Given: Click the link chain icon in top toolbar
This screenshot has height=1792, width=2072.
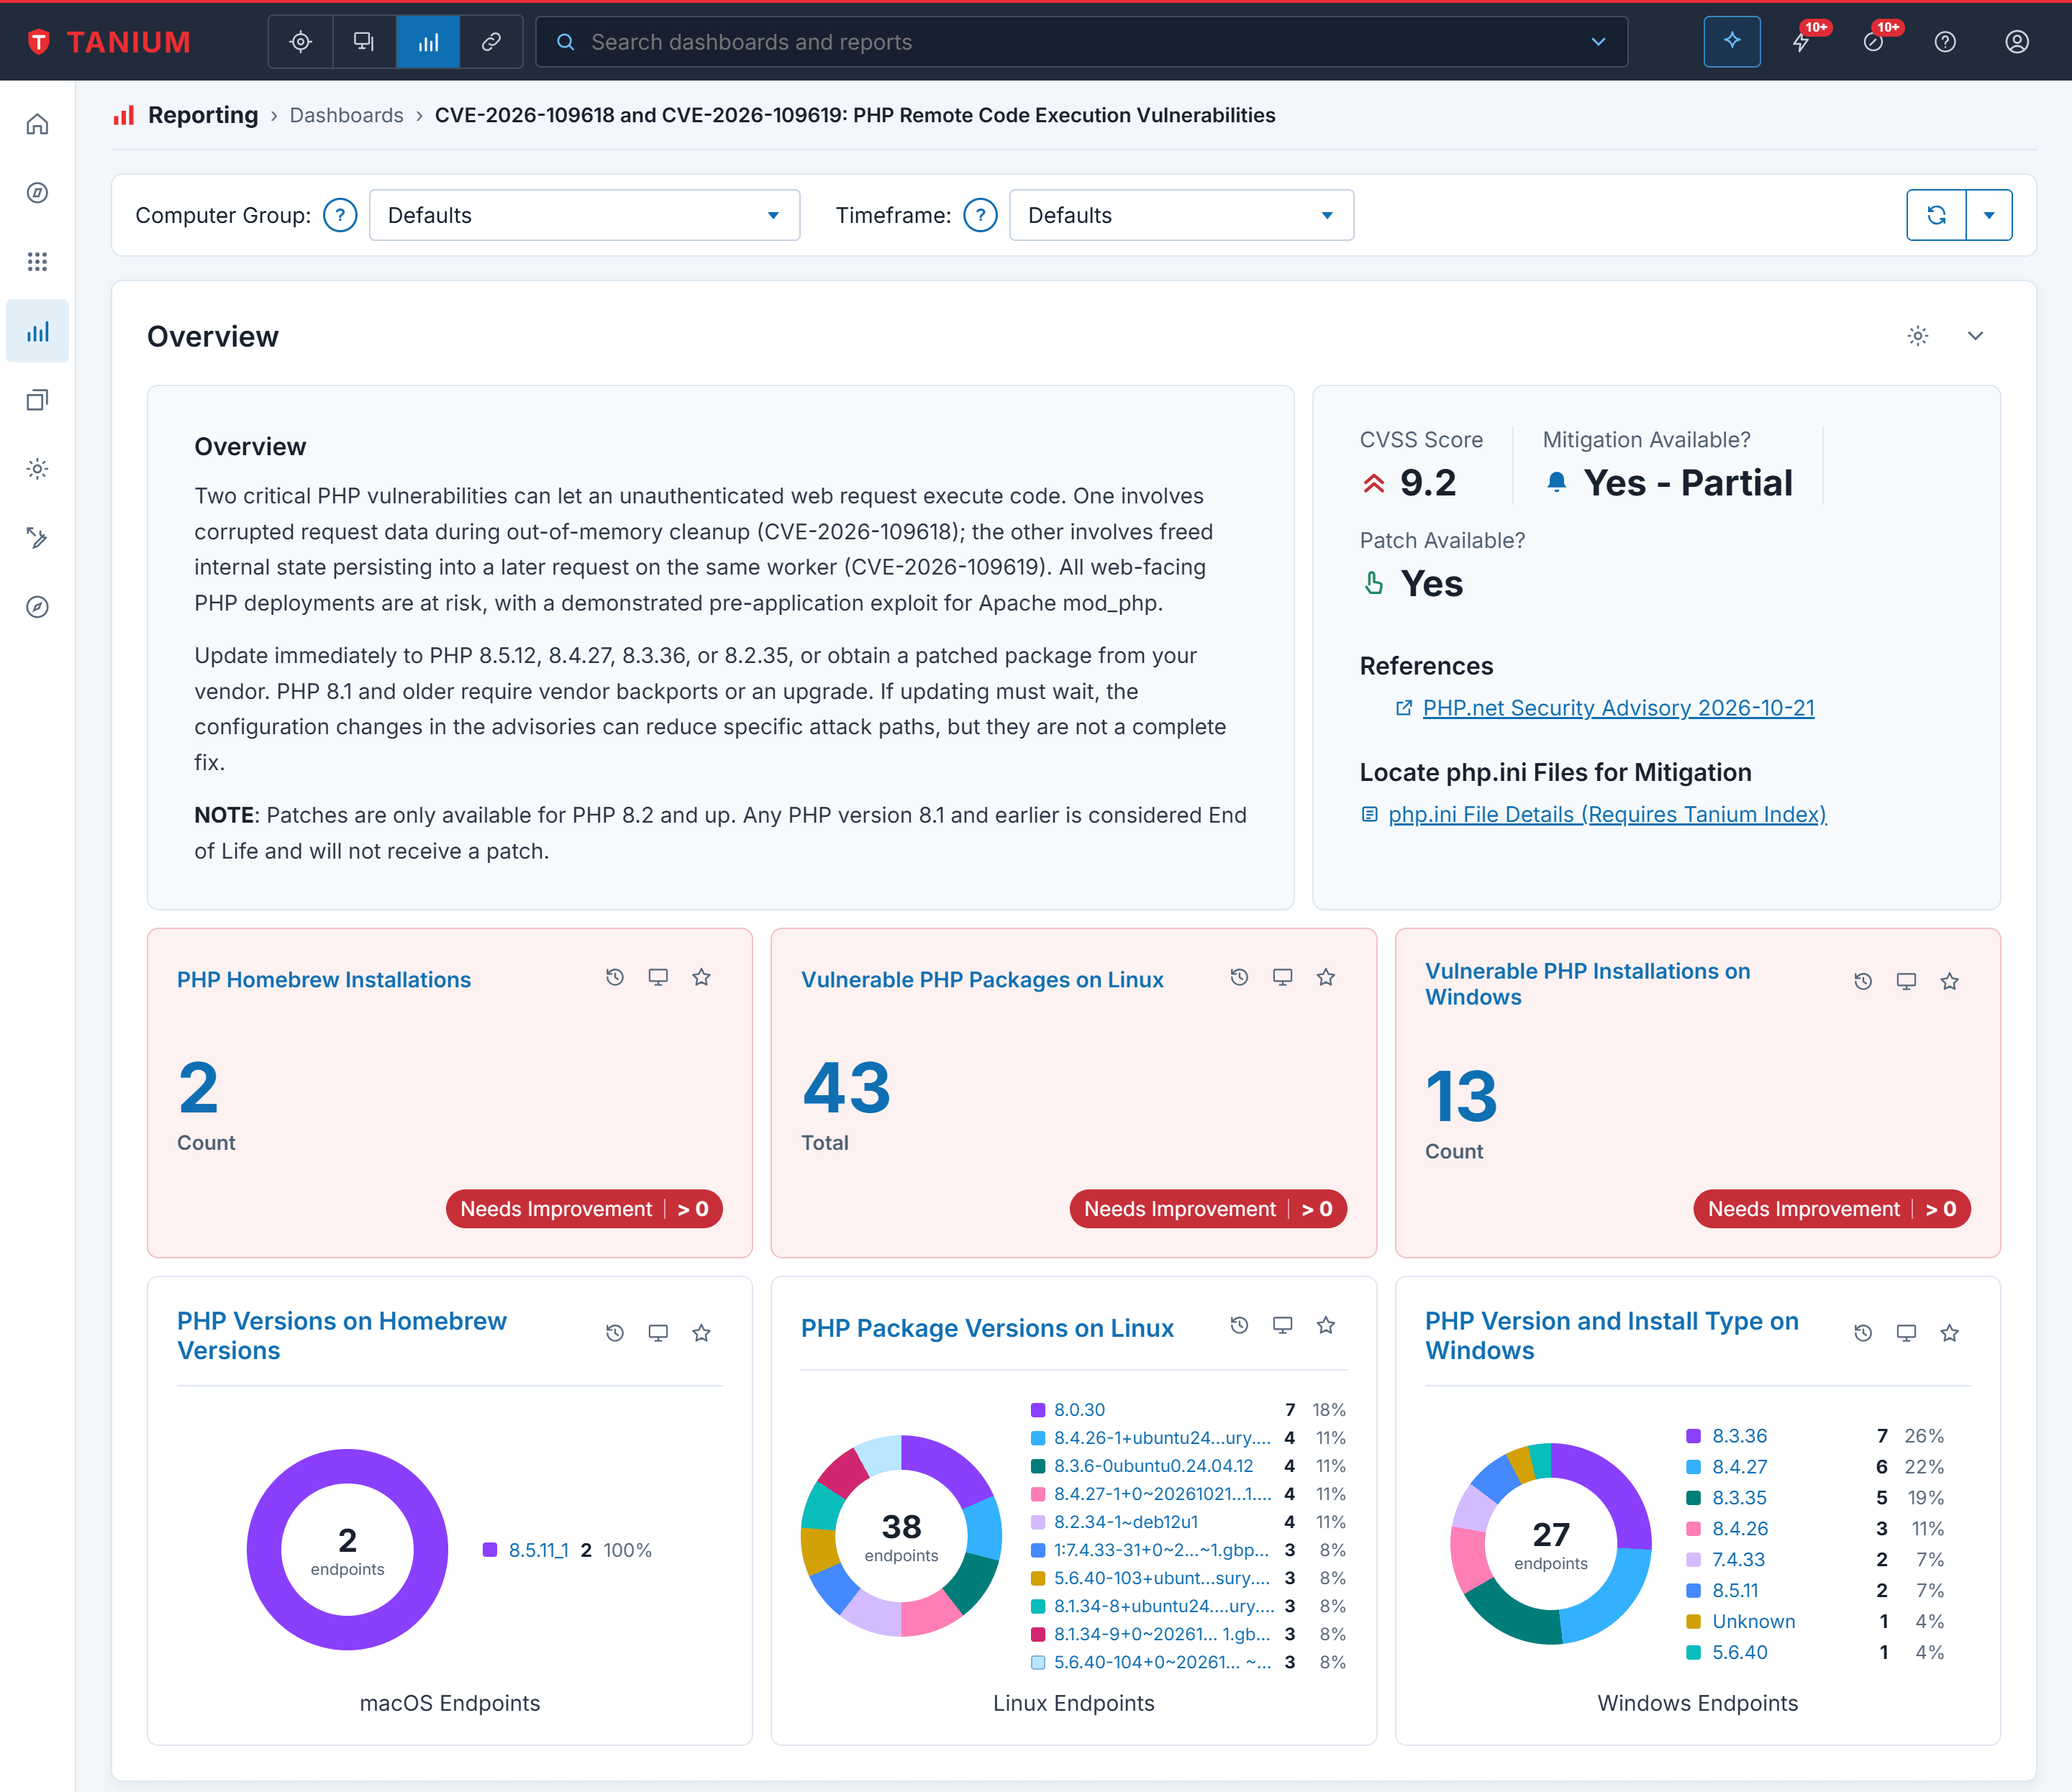Looking at the screenshot, I should coord(491,42).
